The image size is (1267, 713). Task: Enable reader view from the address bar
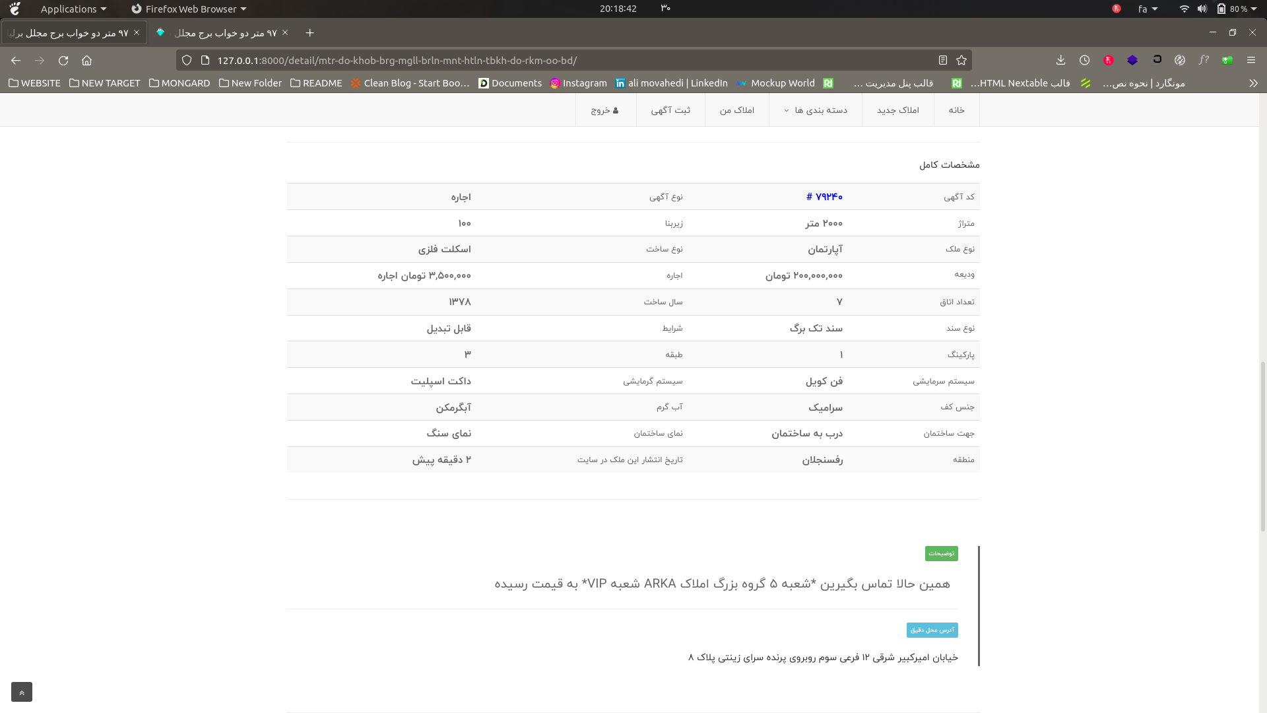942,60
